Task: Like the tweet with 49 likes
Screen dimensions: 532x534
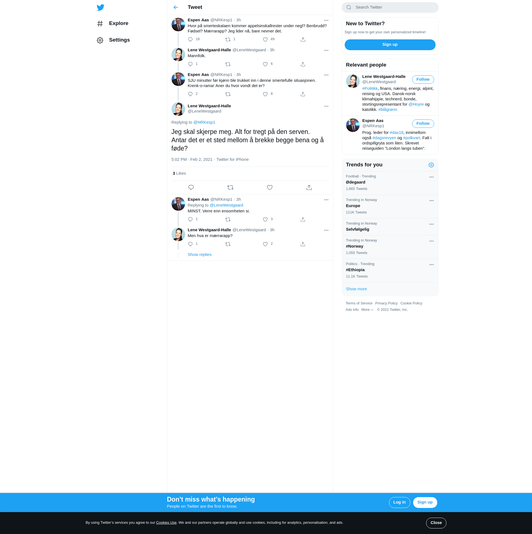Action: pos(265,39)
